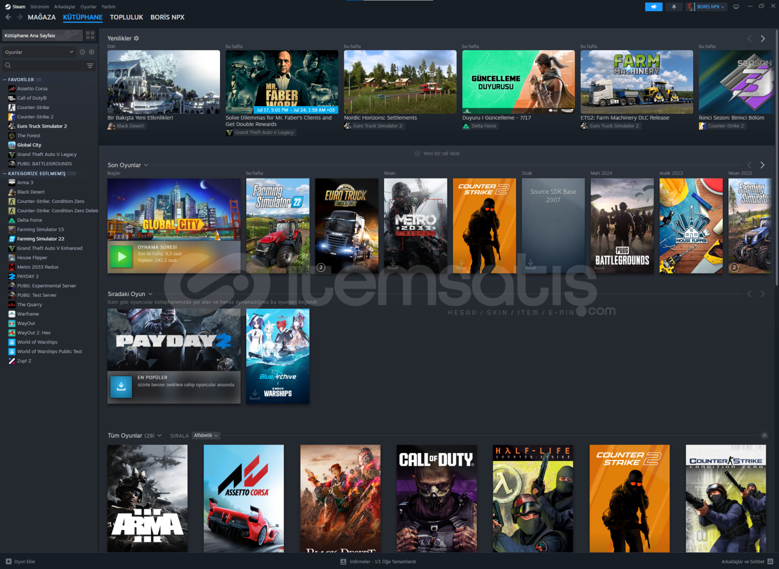This screenshot has width=779, height=569.
Task: Switch library to grid collections view
Action: (x=90, y=35)
